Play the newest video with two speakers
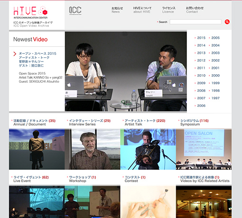This screenshot has height=218, width=242. pos(126,71)
